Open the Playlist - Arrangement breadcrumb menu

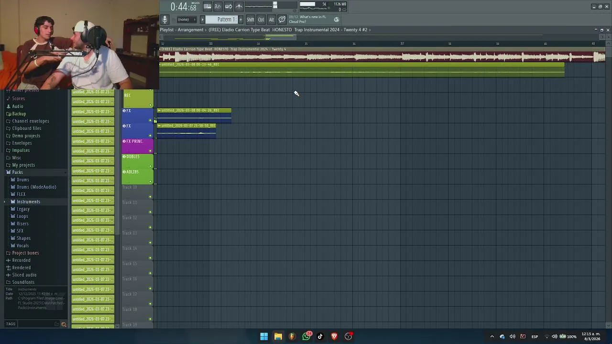point(182,30)
